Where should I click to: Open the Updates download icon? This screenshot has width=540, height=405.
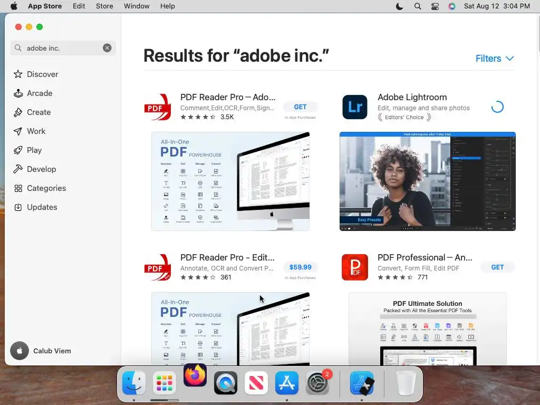18,207
